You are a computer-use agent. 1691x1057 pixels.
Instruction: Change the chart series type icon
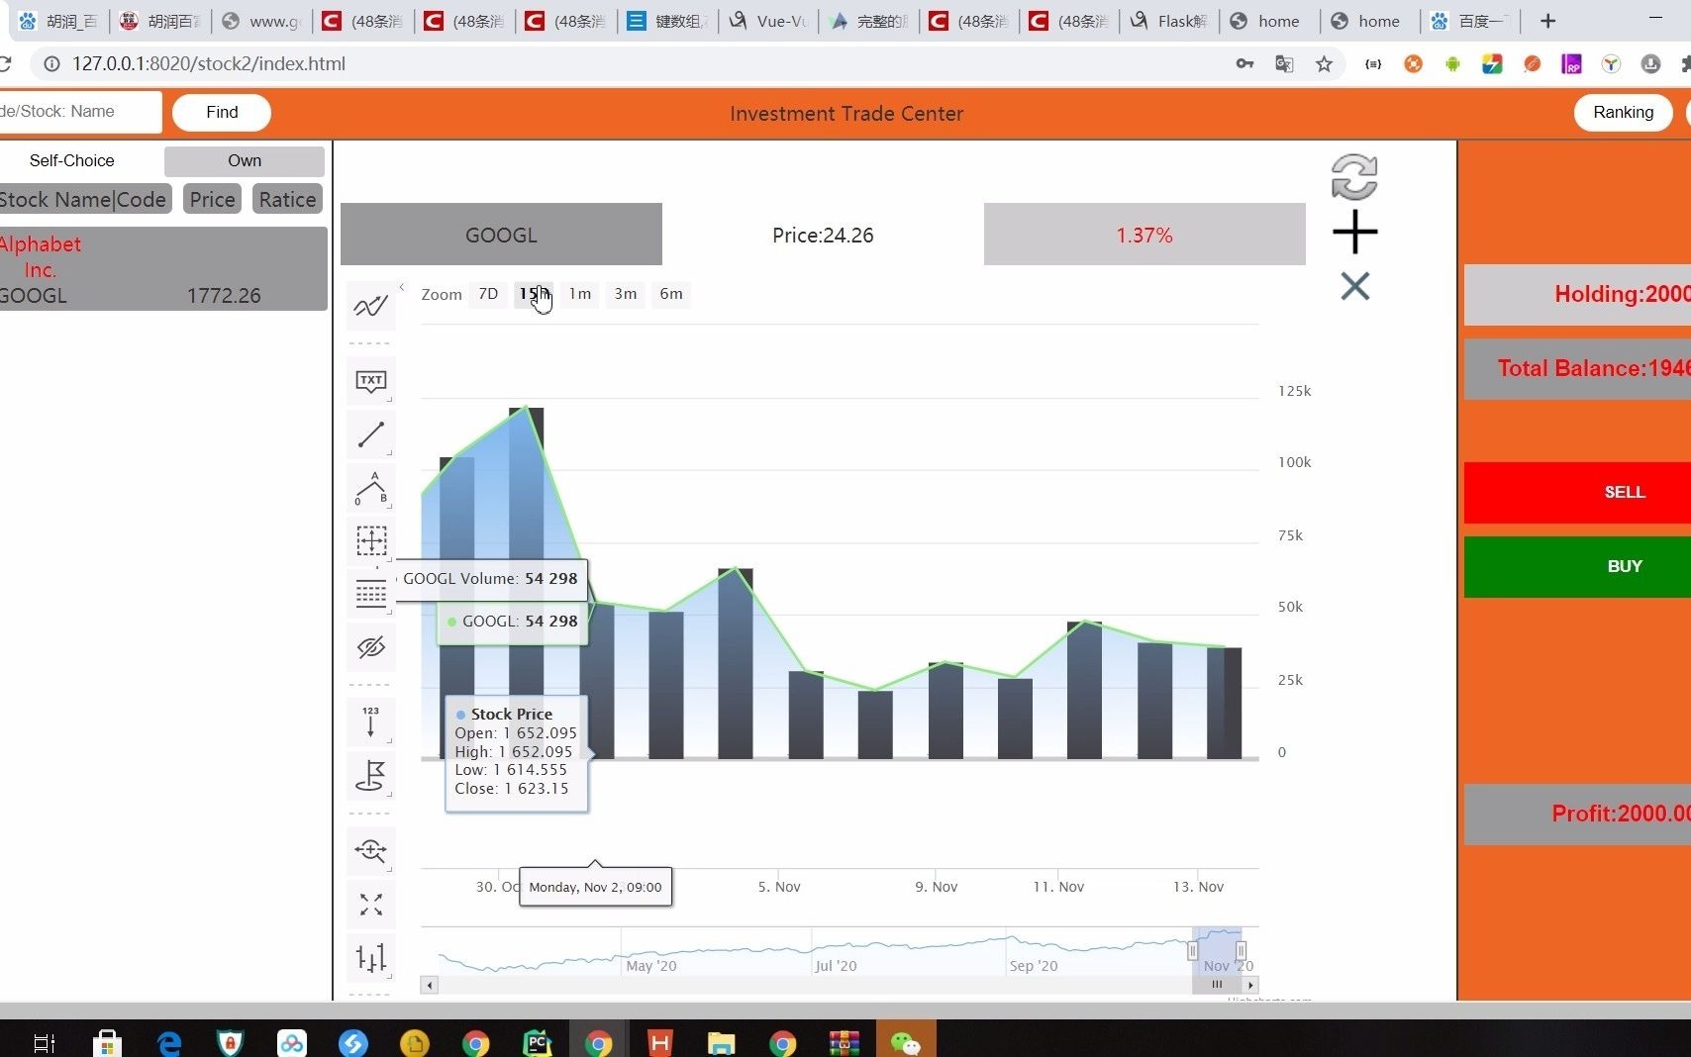(x=370, y=957)
